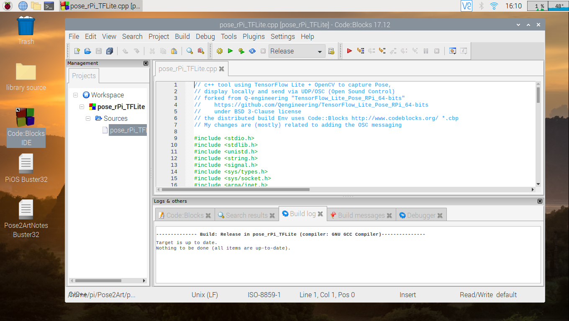Screen dimensions: 569x321
Task: Copy the selection using the toolbar icon
Action: [163, 51]
